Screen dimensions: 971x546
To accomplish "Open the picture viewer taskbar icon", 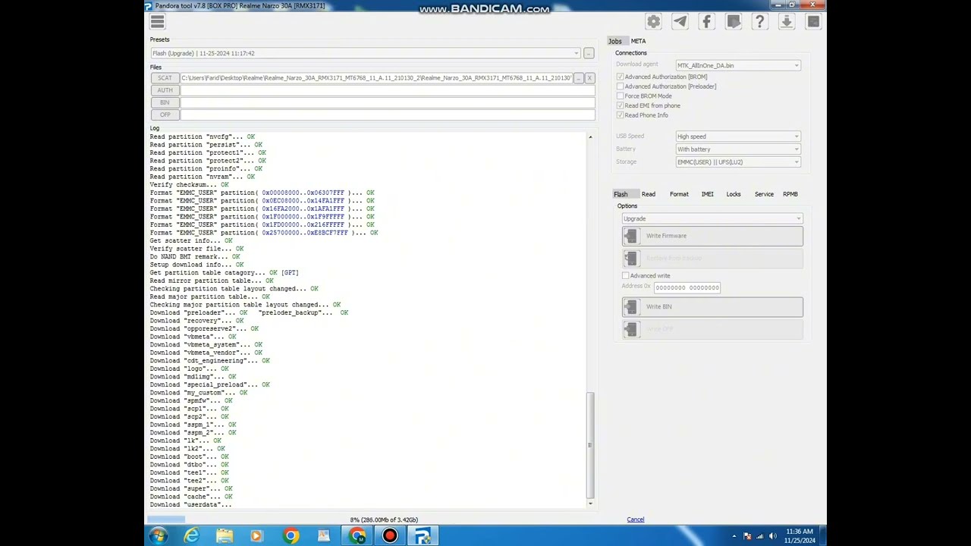I will pyautogui.click(x=324, y=536).
